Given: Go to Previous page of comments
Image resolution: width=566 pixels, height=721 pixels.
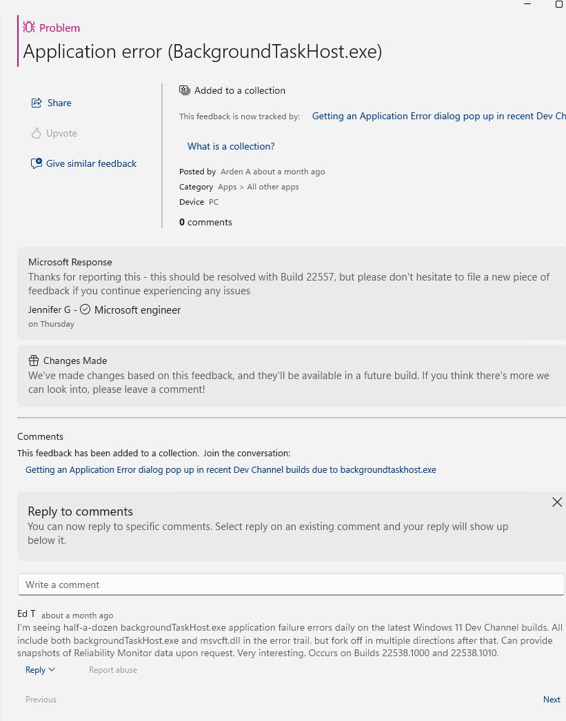Looking at the screenshot, I should click(41, 699).
